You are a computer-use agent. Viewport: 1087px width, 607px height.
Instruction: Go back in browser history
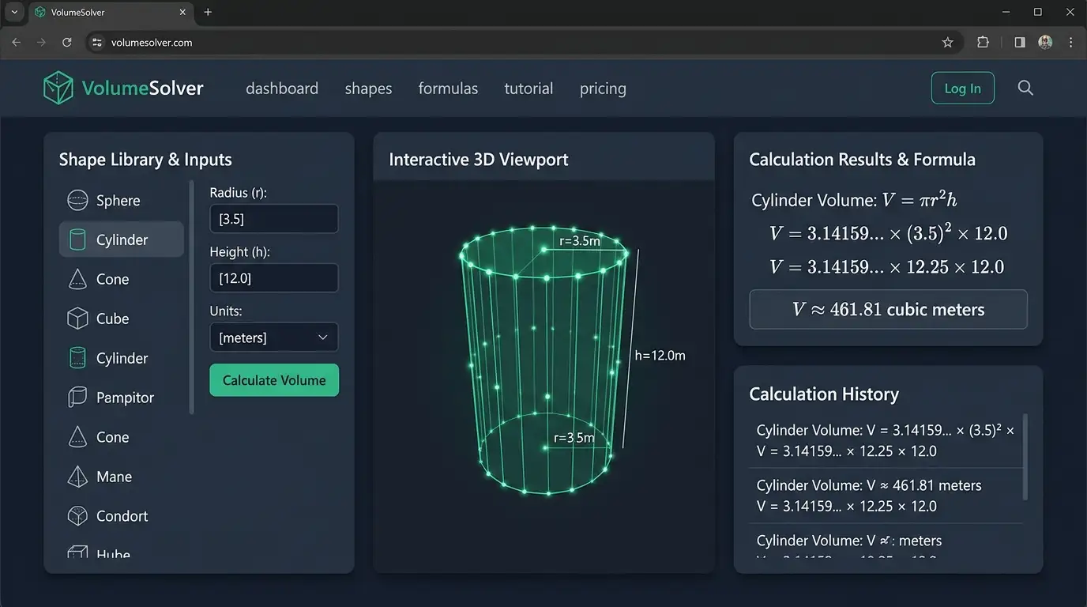click(17, 43)
